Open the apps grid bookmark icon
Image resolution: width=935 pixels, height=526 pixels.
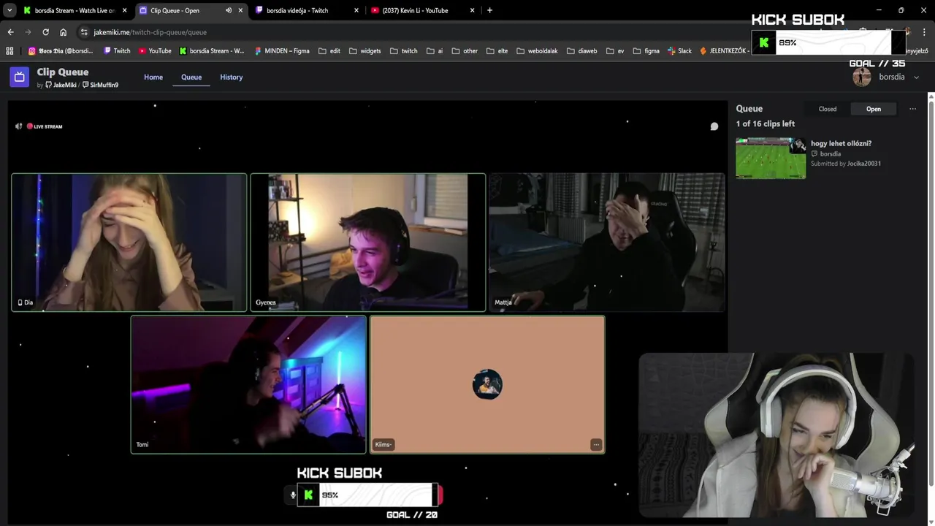tap(9, 51)
